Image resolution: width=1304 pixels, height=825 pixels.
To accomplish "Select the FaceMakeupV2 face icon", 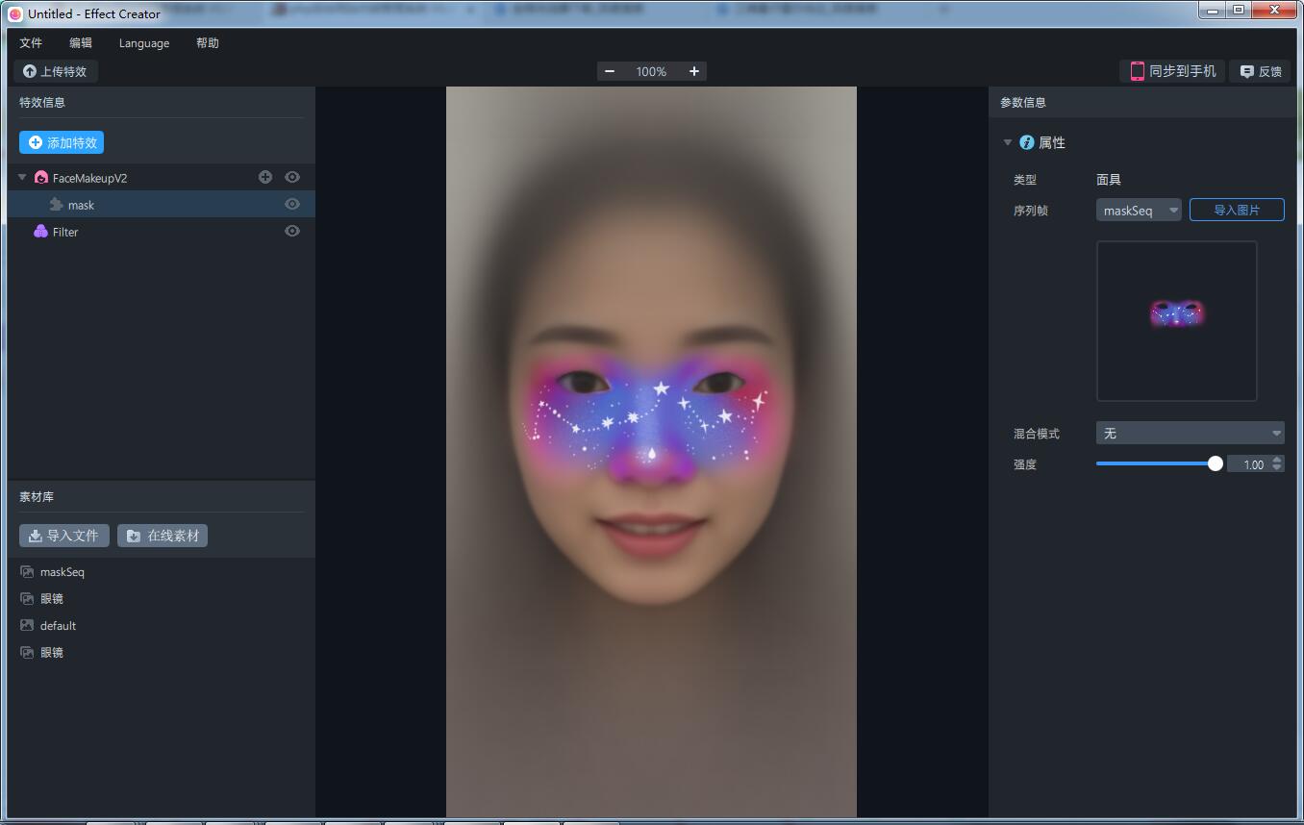I will pos(41,177).
